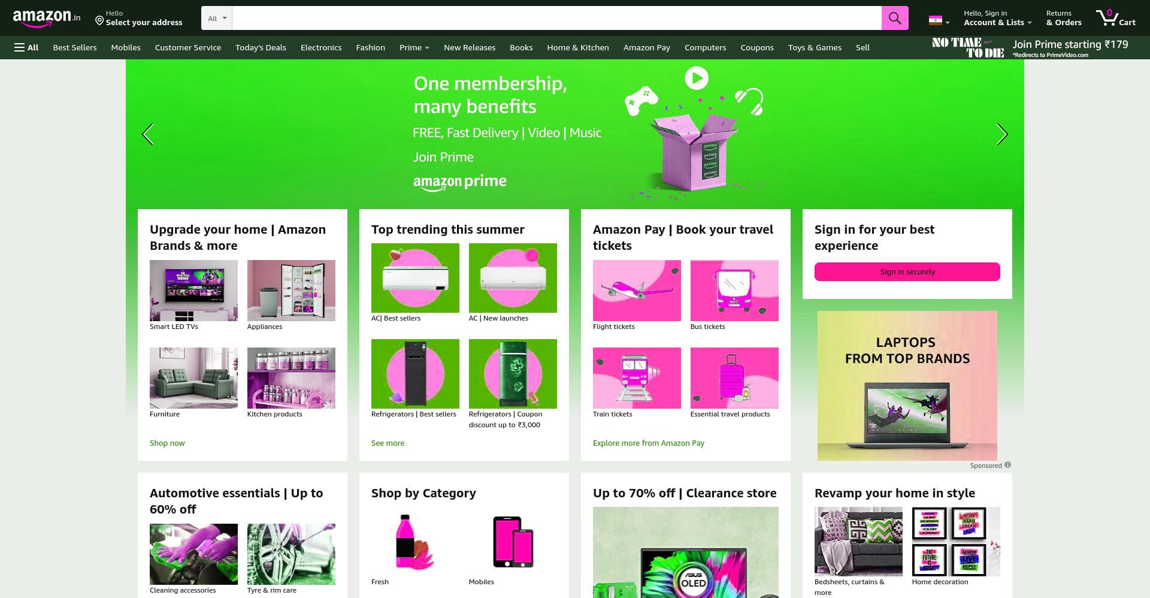Open Refrigerators Coupon discount thumbnail
Screen dimensions: 1150x598
[513, 374]
